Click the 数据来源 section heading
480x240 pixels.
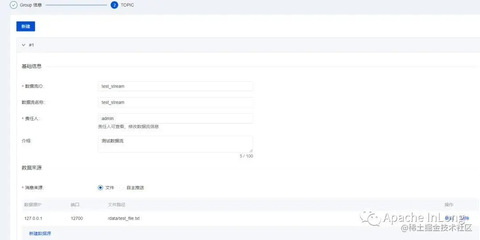tap(32, 168)
